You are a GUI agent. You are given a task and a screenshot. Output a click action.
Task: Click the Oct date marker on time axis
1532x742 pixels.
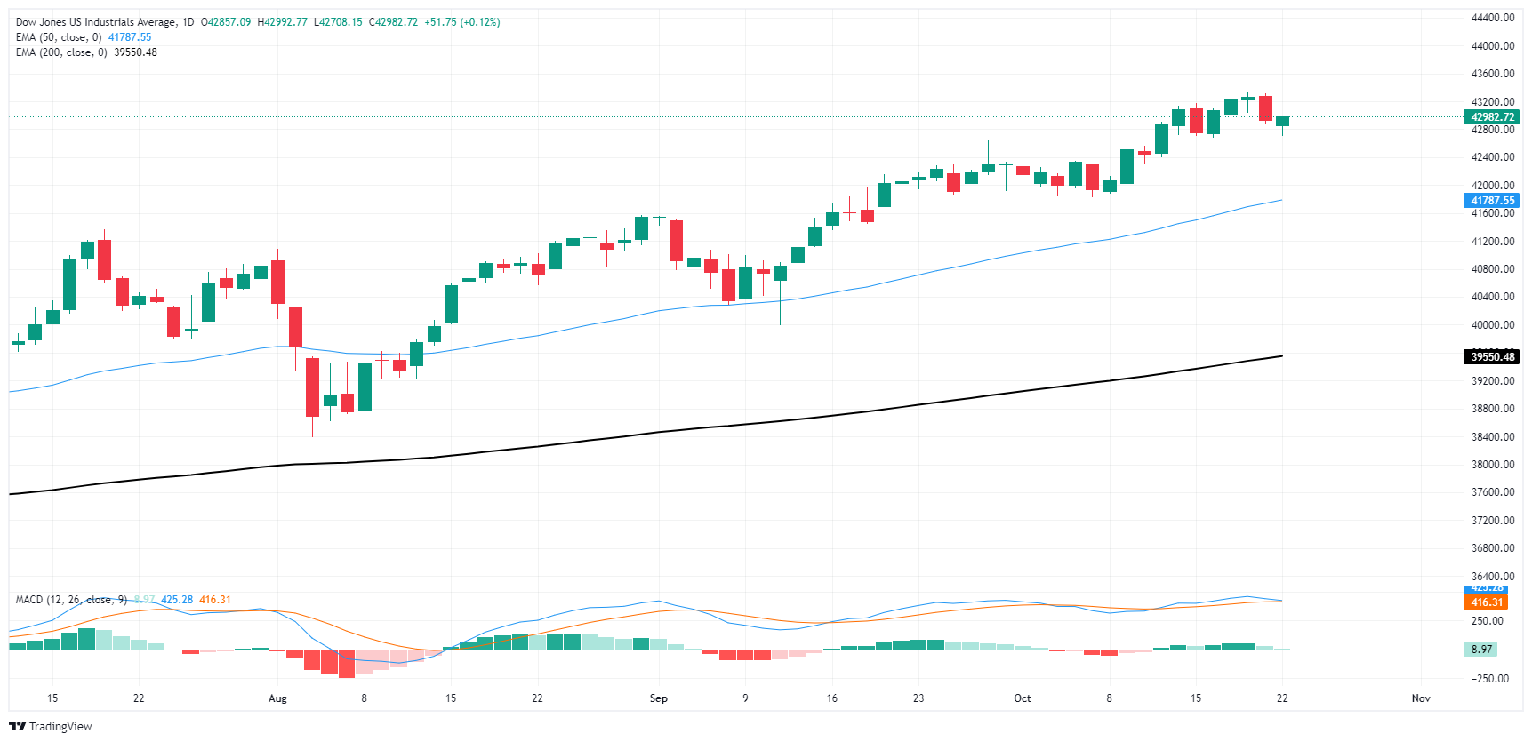coord(1023,698)
